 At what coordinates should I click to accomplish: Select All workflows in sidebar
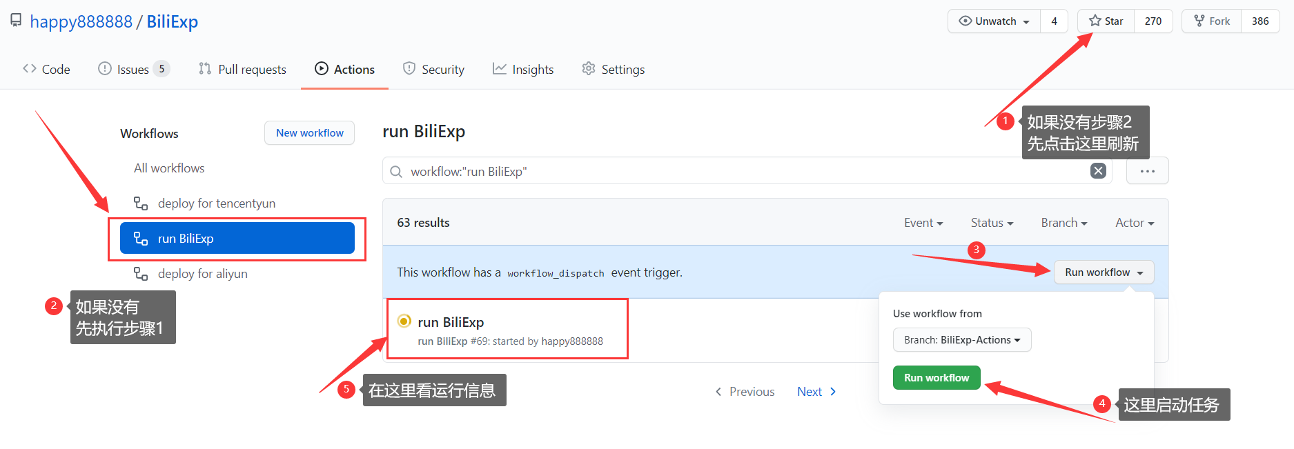click(x=169, y=168)
